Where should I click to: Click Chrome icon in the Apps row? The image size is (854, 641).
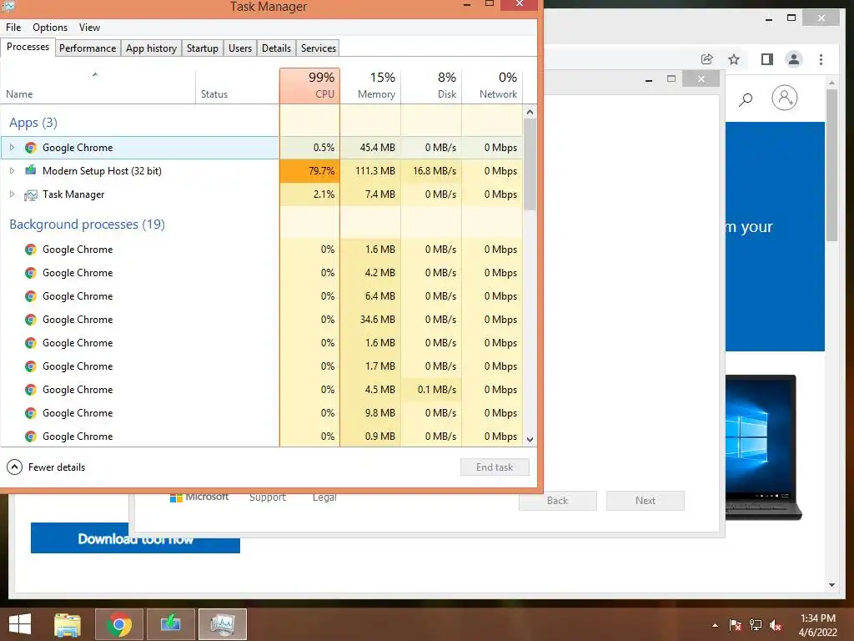pos(31,148)
